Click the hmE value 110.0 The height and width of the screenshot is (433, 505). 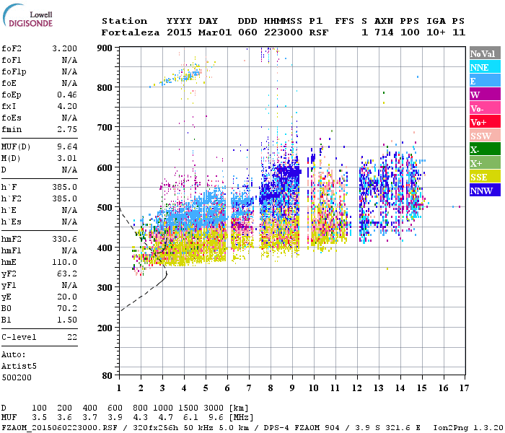(64, 263)
